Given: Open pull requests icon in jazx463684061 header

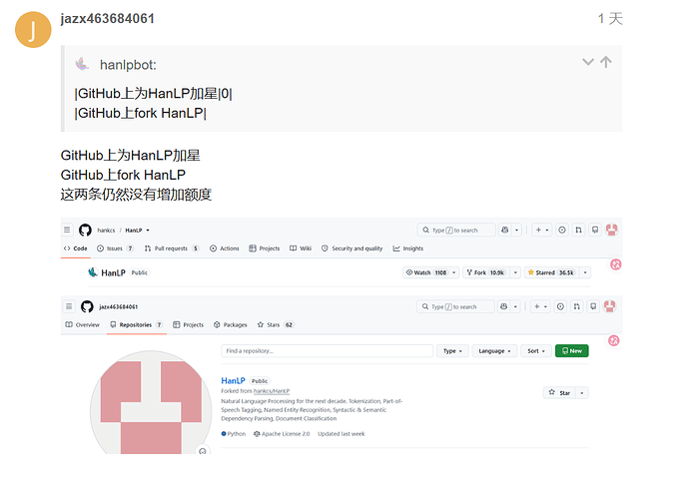Looking at the screenshot, I should pos(576,306).
